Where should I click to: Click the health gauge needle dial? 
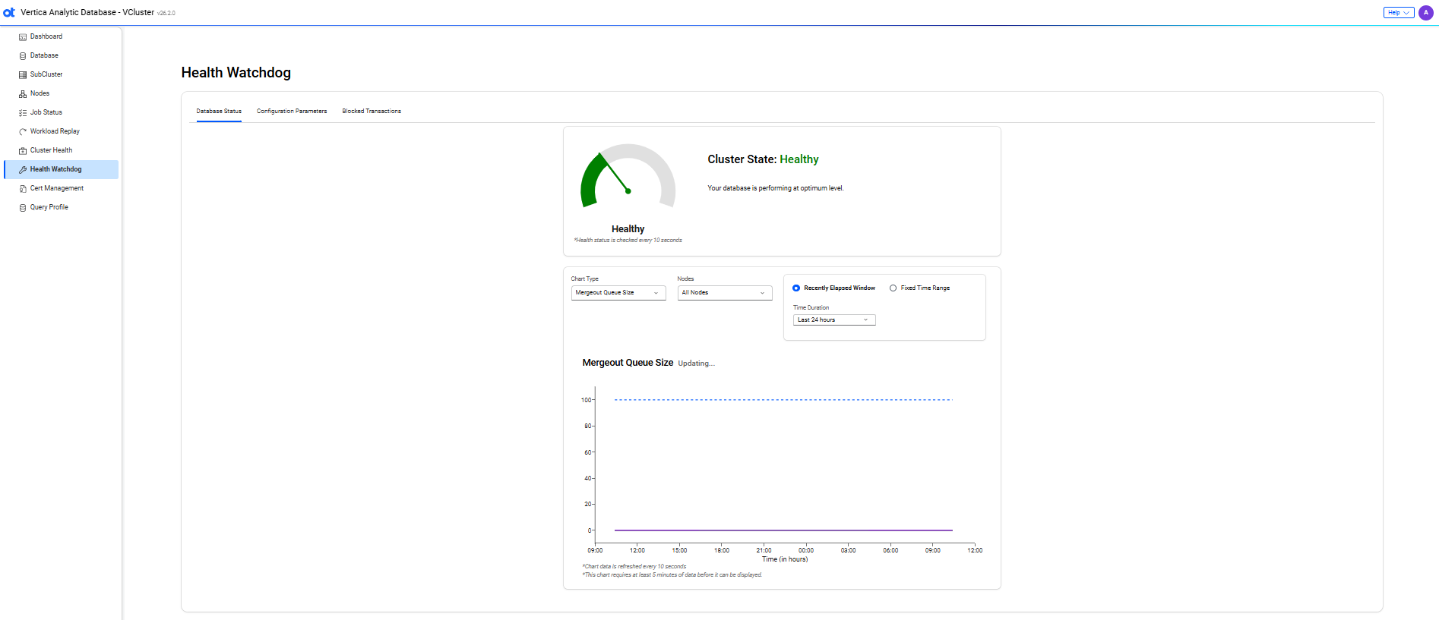point(628,176)
